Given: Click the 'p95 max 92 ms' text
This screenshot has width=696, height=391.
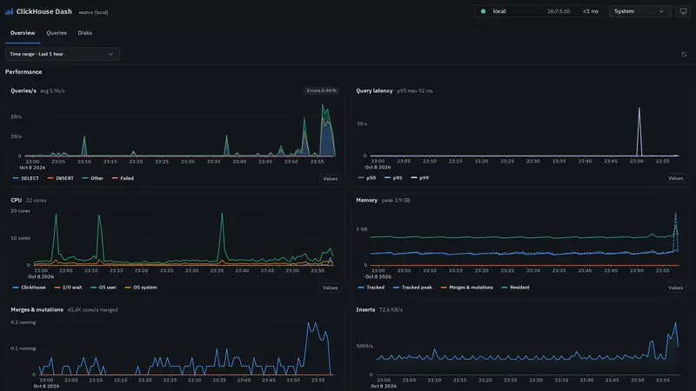Looking at the screenshot, I should pyautogui.click(x=415, y=91).
